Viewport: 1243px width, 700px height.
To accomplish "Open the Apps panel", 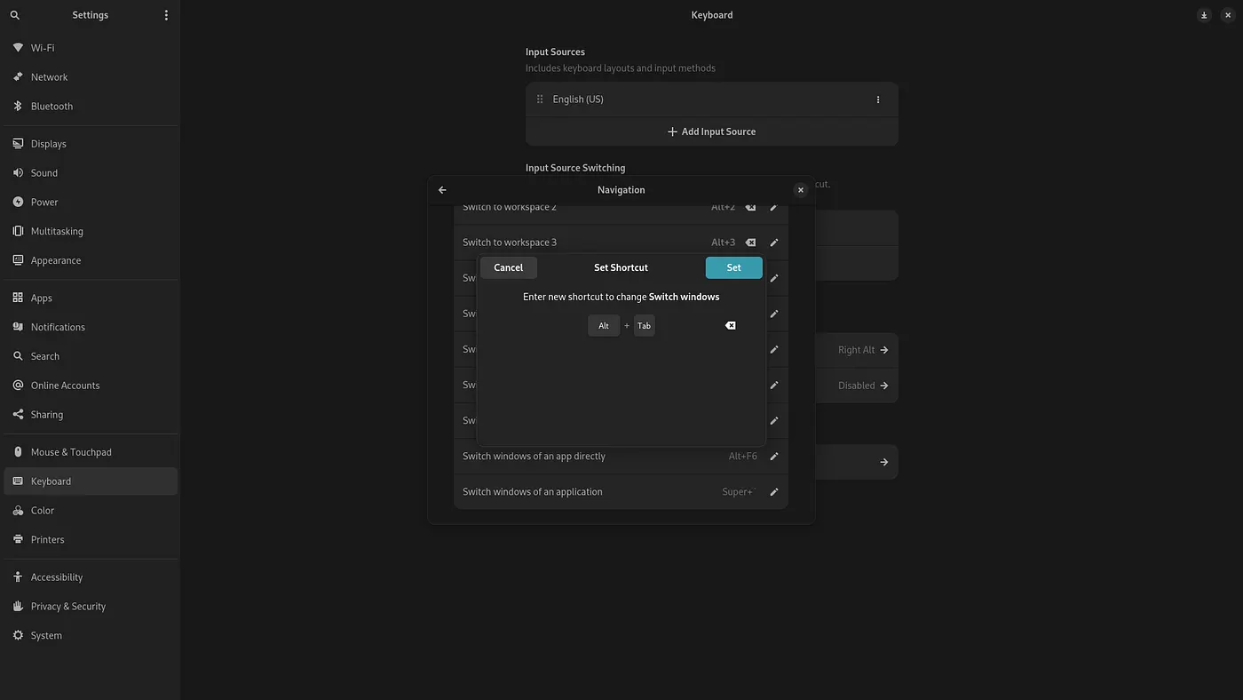I will pos(91,298).
